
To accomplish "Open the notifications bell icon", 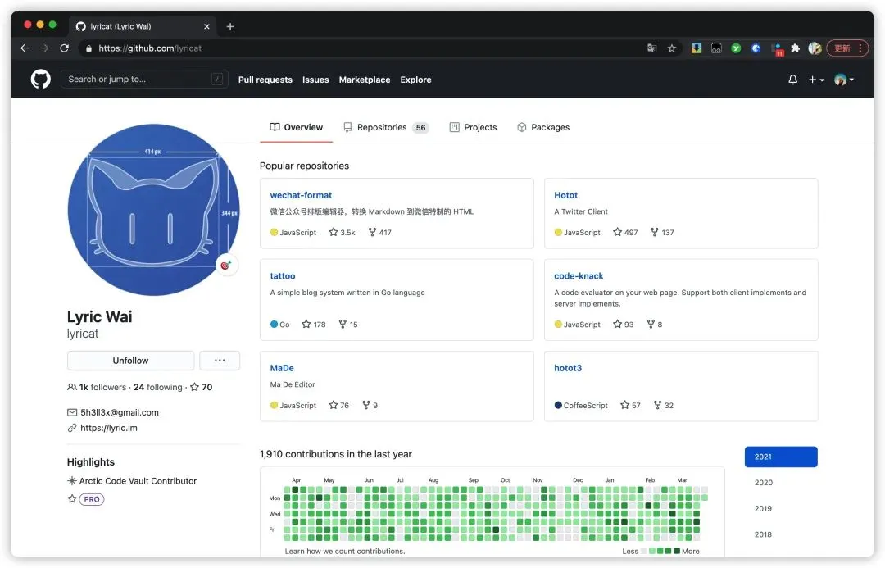I will coord(792,80).
